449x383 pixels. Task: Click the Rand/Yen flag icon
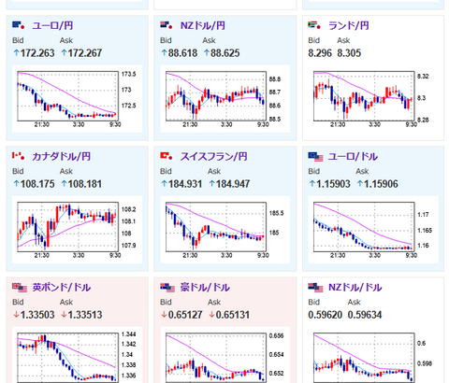point(314,25)
